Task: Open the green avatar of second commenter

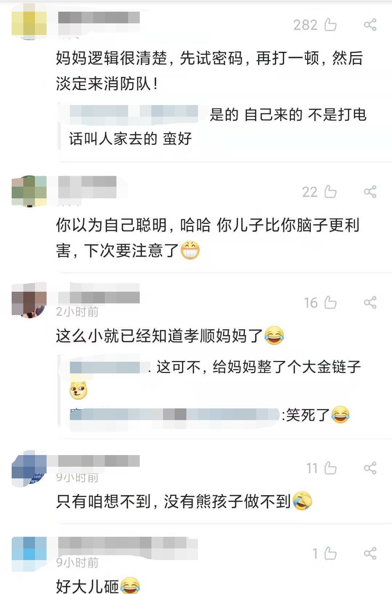Action: (29, 191)
